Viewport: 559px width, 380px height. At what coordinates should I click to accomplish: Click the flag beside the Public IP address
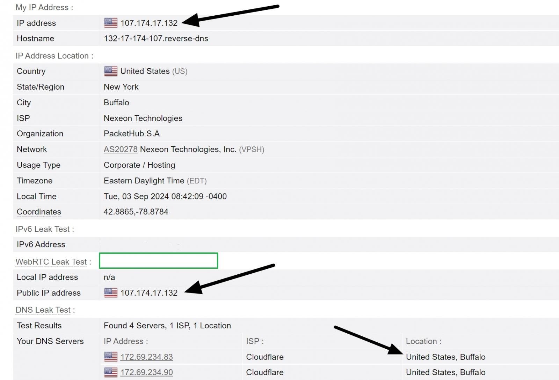click(x=110, y=292)
